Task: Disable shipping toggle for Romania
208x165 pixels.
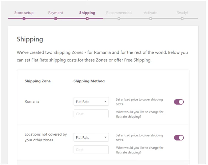Action: pyautogui.click(x=179, y=102)
